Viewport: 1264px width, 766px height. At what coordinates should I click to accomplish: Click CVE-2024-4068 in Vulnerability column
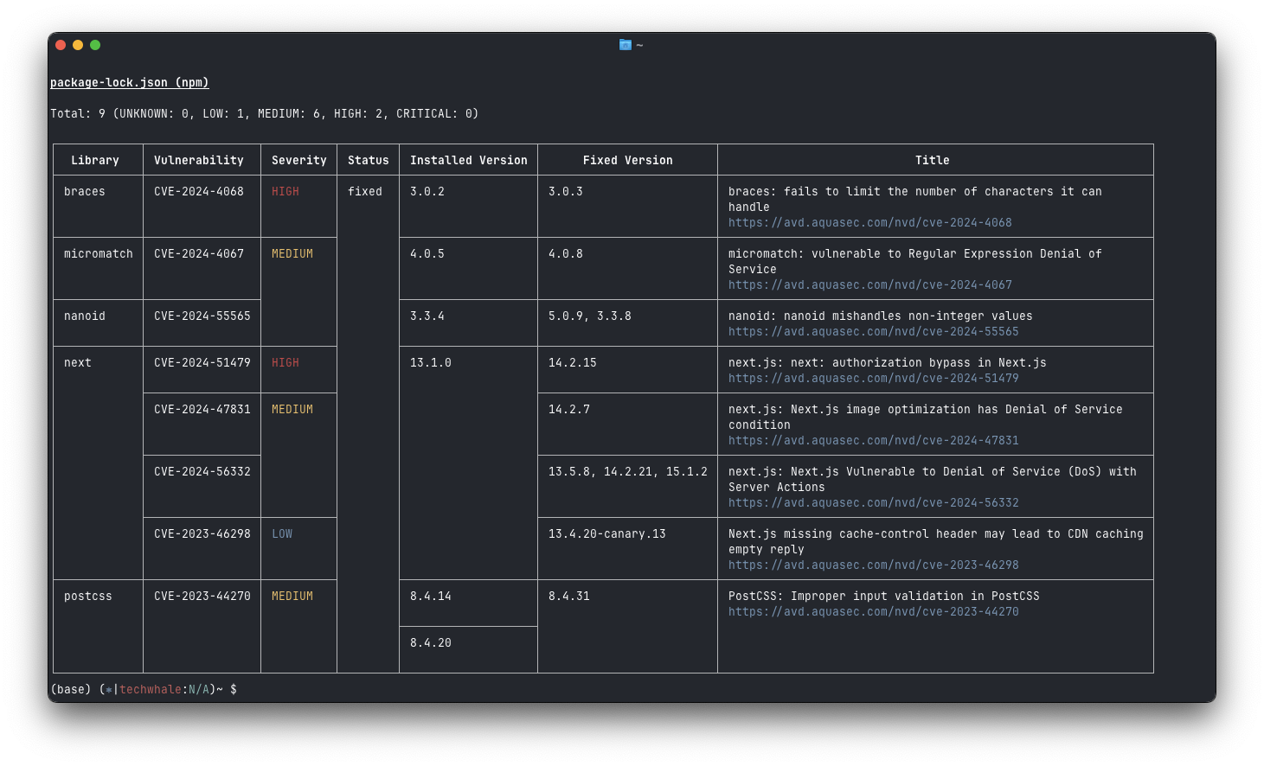[x=199, y=192]
